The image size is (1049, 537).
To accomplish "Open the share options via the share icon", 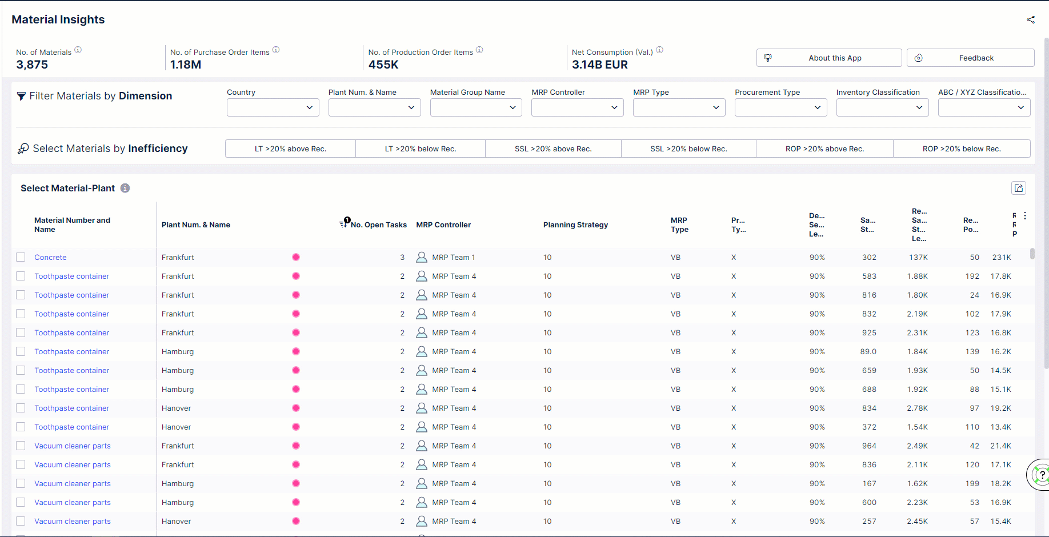I will (x=1031, y=19).
